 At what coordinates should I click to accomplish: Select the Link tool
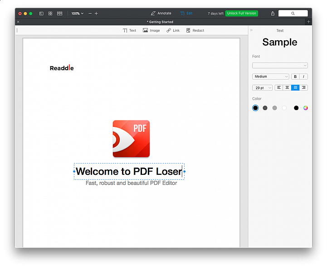[x=173, y=30]
